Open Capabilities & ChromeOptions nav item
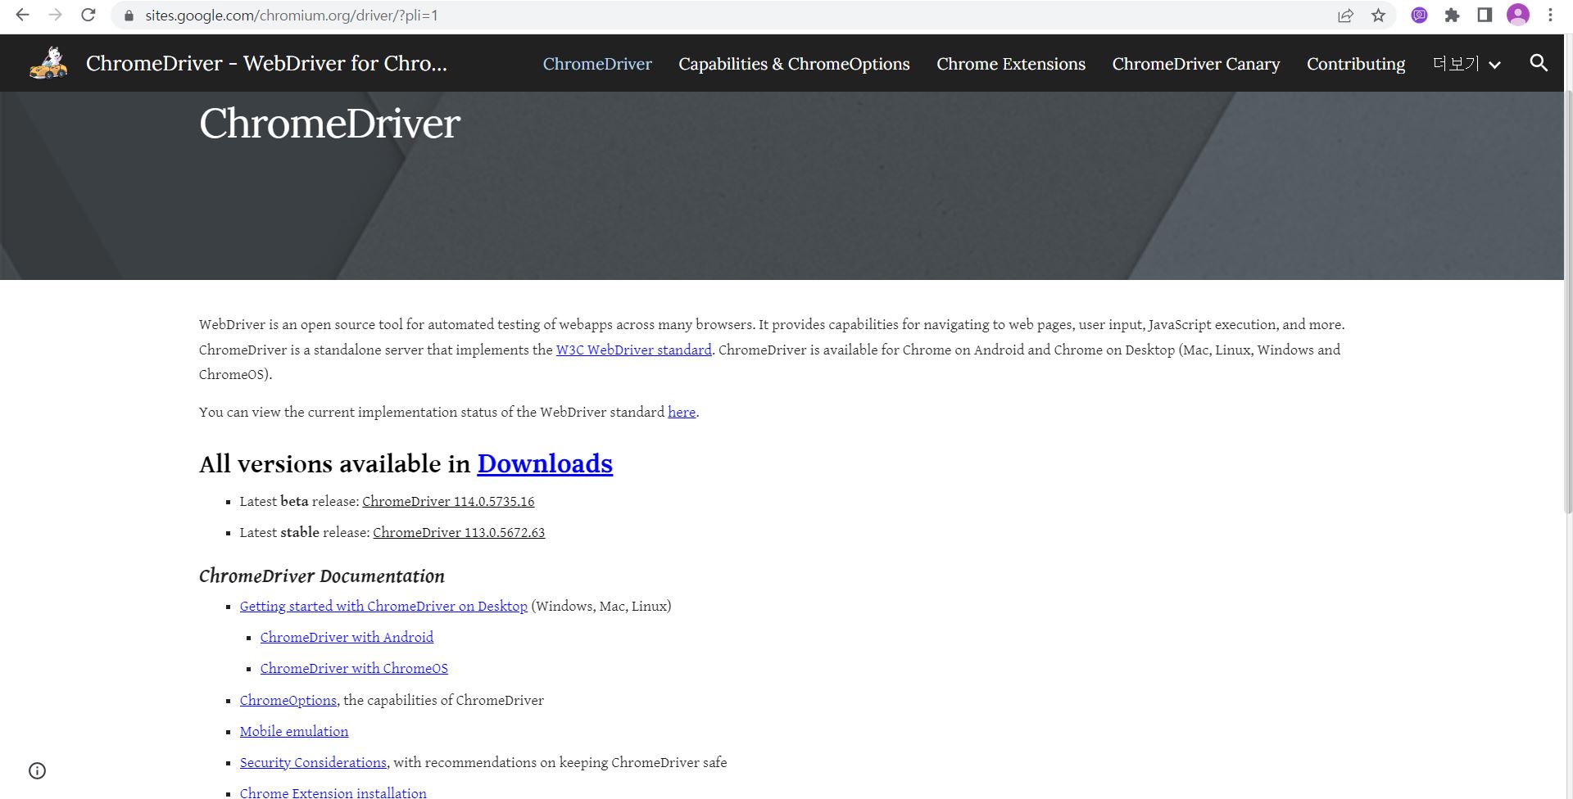This screenshot has height=799, width=1573. point(794,64)
